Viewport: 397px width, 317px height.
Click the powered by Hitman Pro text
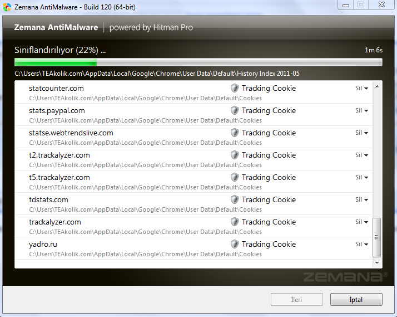pyautogui.click(x=151, y=27)
